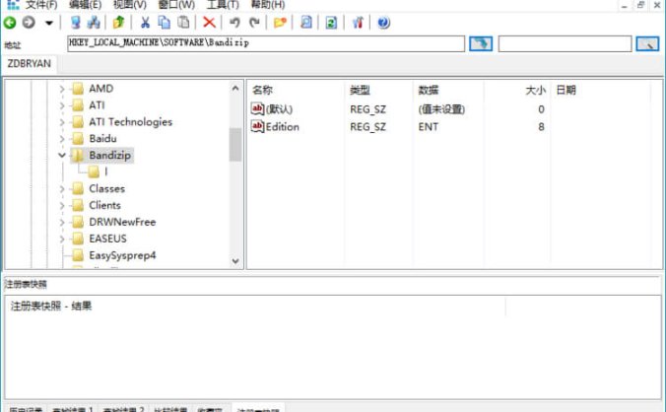The height and width of the screenshot is (412, 666).
Task: Select the DRWNewFree key label
Action: (x=122, y=222)
